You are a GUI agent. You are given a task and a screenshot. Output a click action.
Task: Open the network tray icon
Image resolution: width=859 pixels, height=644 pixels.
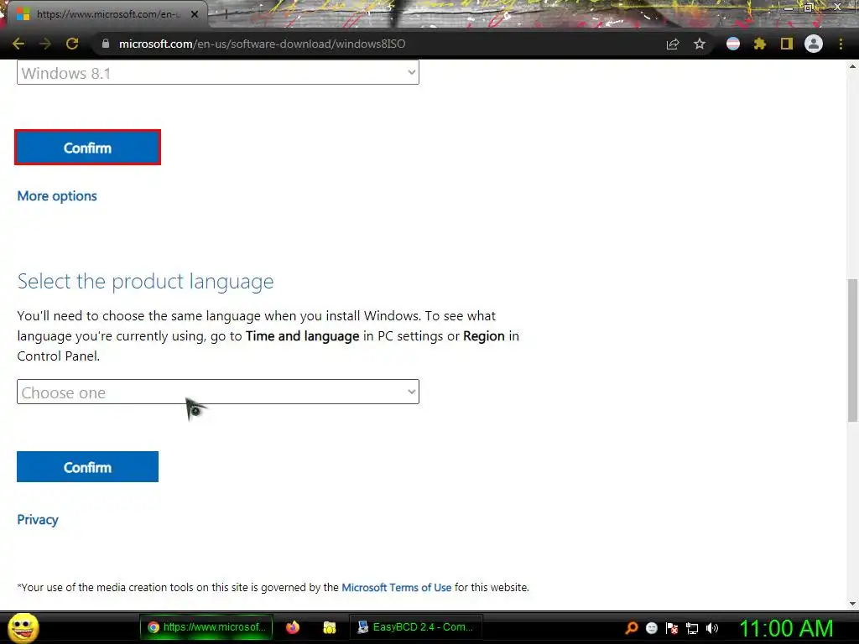[x=692, y=628]
